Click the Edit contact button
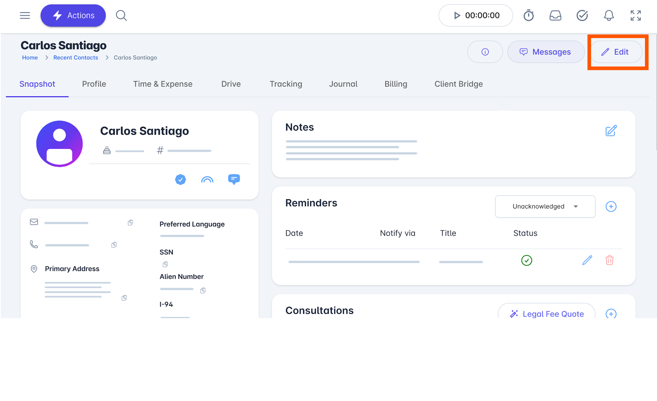657x401 pixels. [616, 52]
